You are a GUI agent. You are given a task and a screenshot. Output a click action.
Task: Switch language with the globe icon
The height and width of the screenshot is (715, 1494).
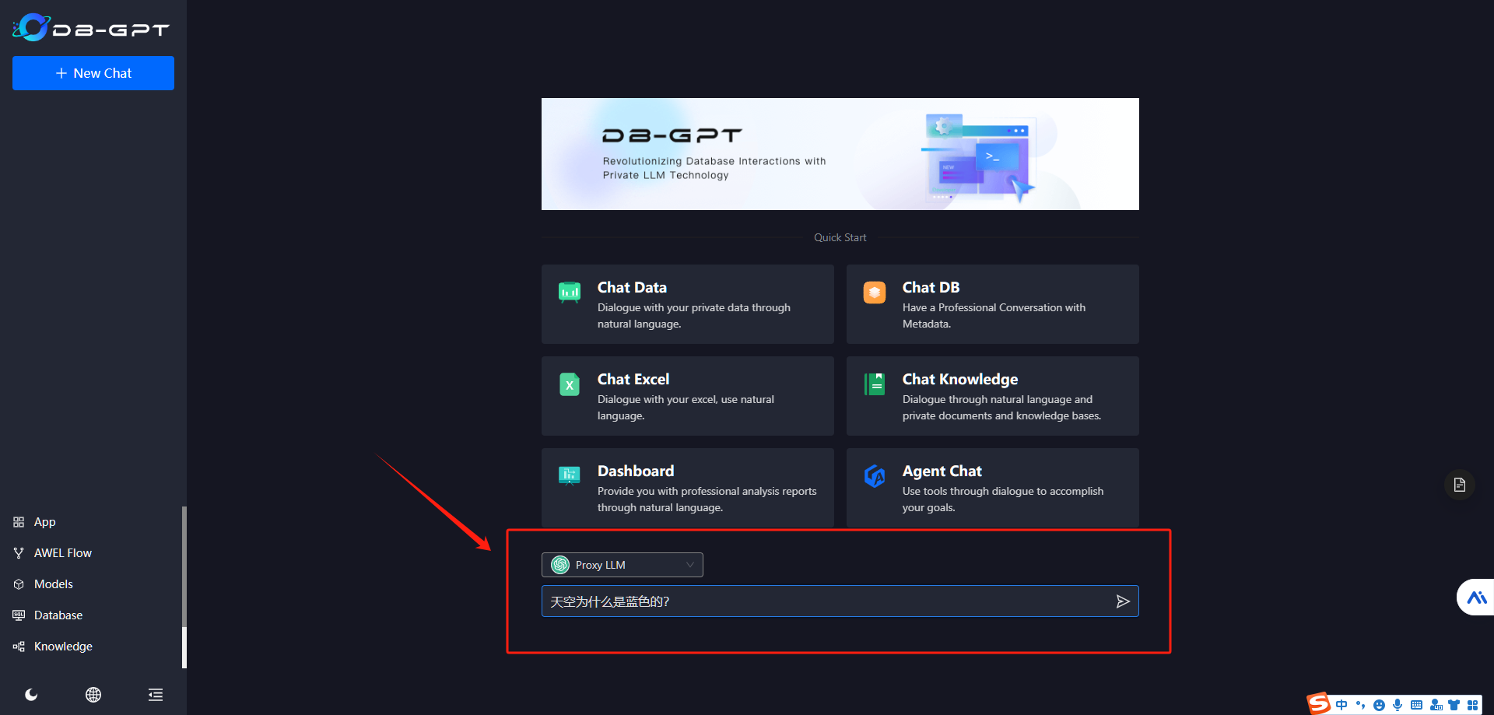(93, 695)
